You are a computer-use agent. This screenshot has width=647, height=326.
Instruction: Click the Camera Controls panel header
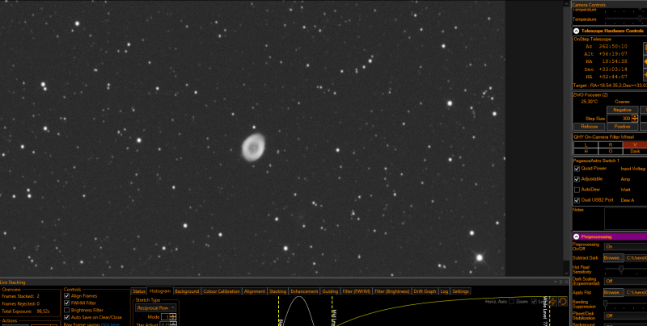pyautogui.click(x=610, y=5)
